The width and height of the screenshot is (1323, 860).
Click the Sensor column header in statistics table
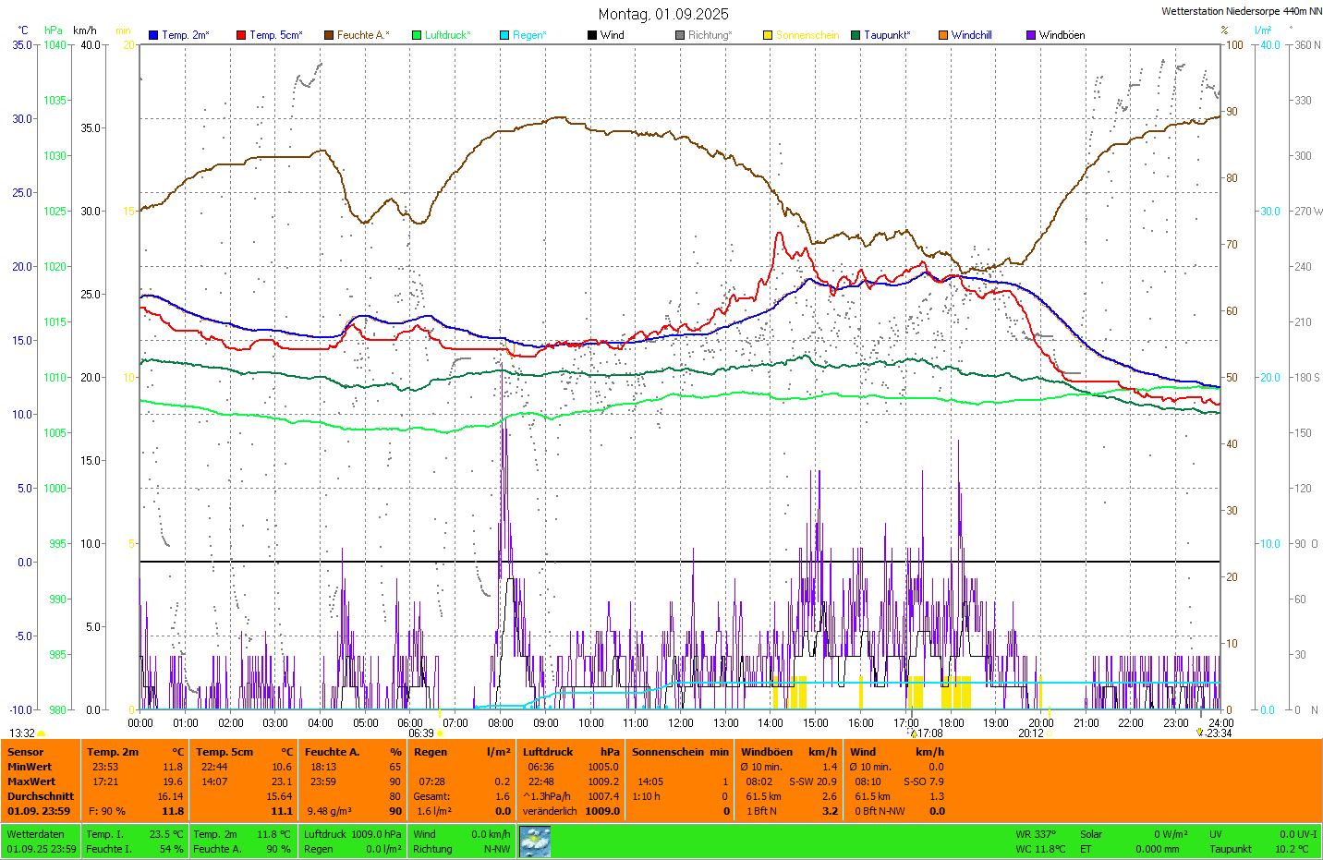tap(26, 752)
